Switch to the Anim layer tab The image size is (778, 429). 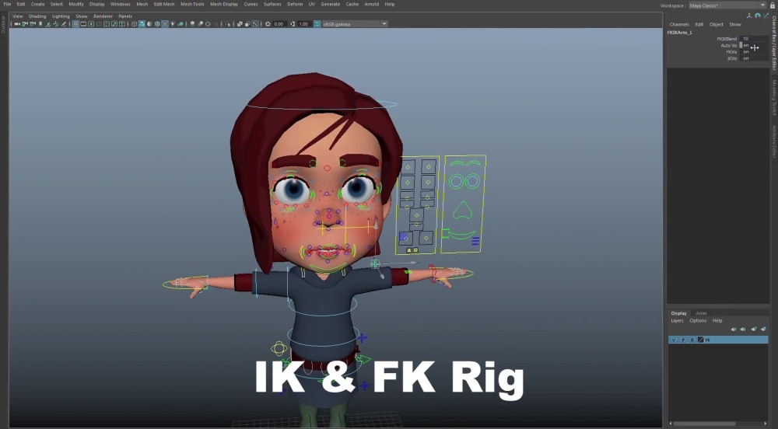point(701,313)
